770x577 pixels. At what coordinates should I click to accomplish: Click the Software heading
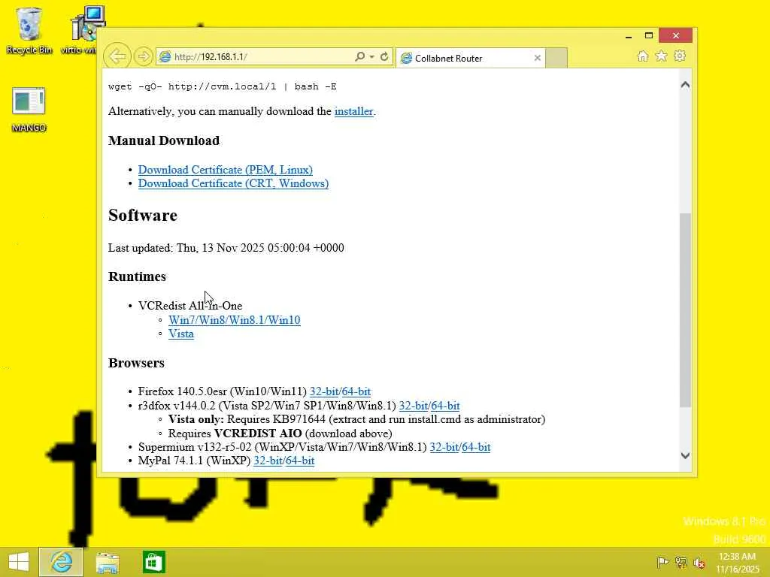[x=142, y=216]
